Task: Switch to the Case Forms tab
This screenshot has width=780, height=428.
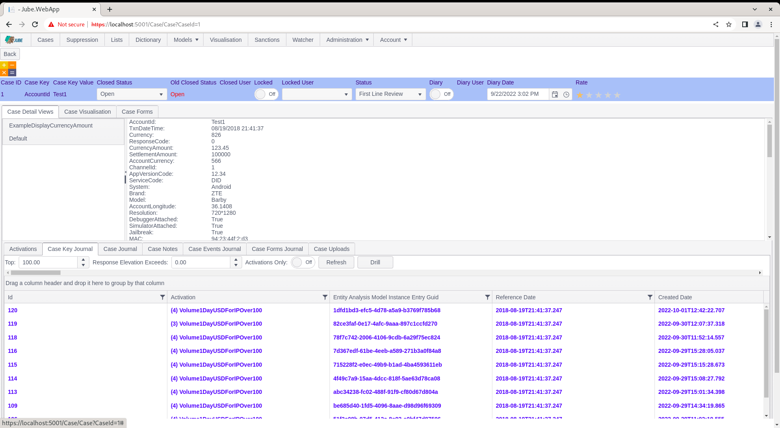Action: [137, 112]
